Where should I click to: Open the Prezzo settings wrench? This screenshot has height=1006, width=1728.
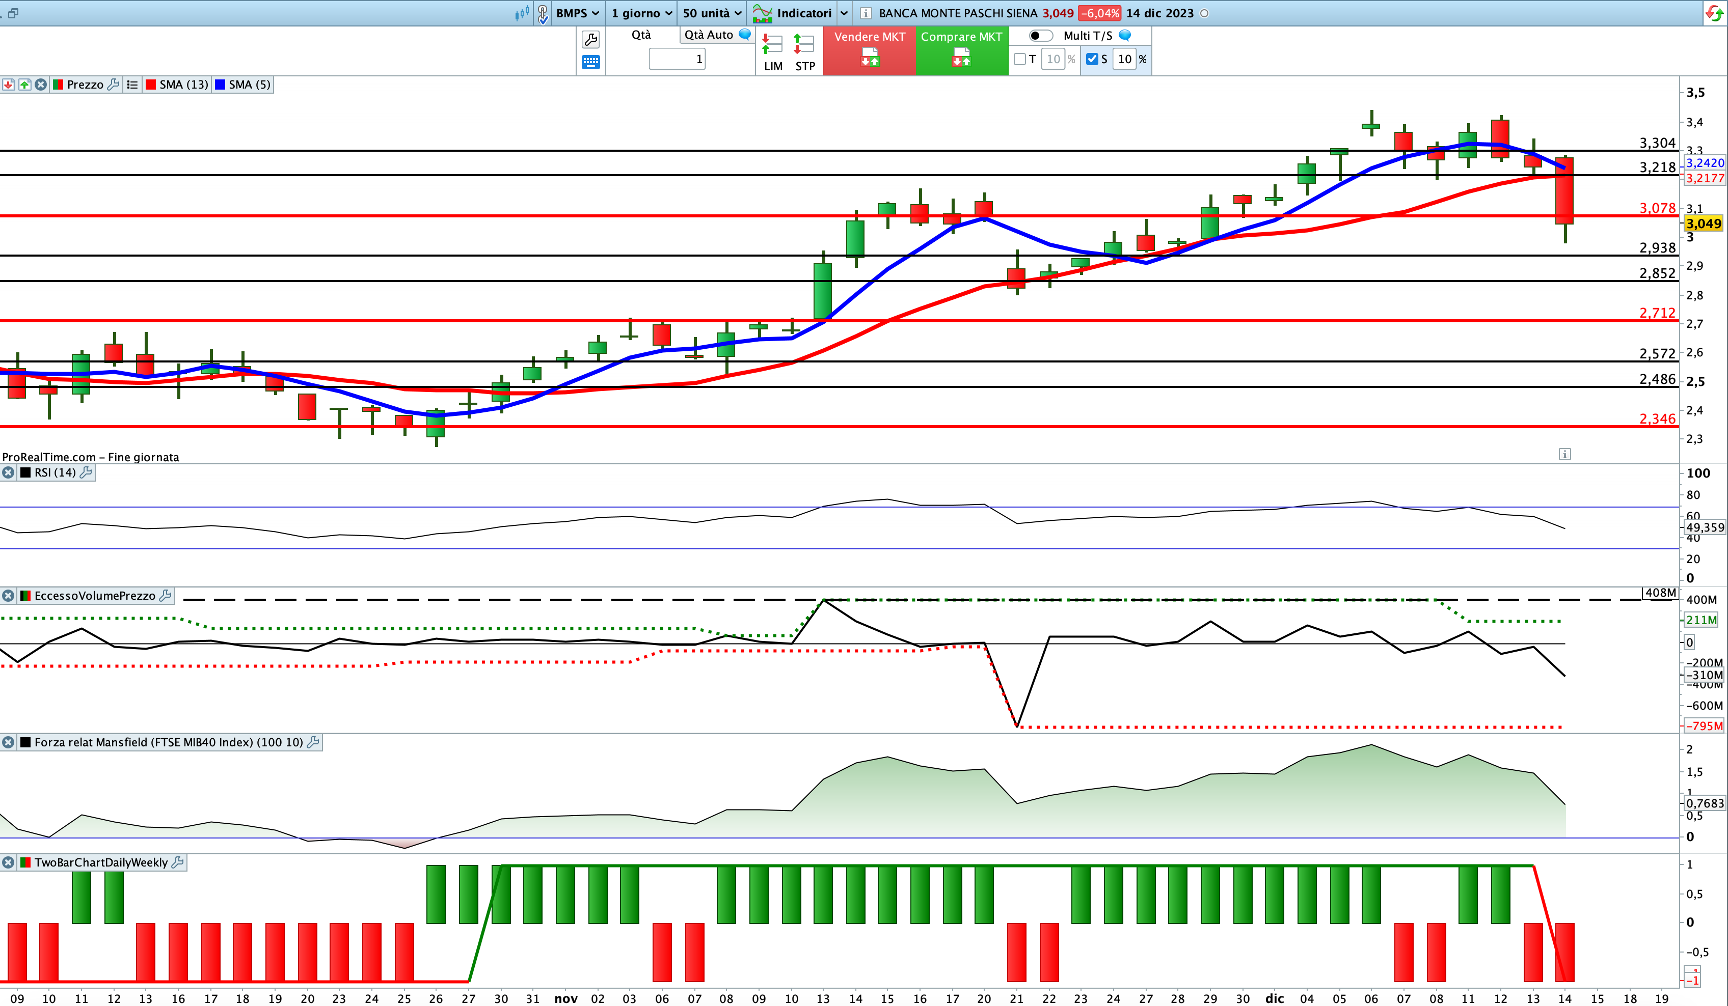click(114, 85)
